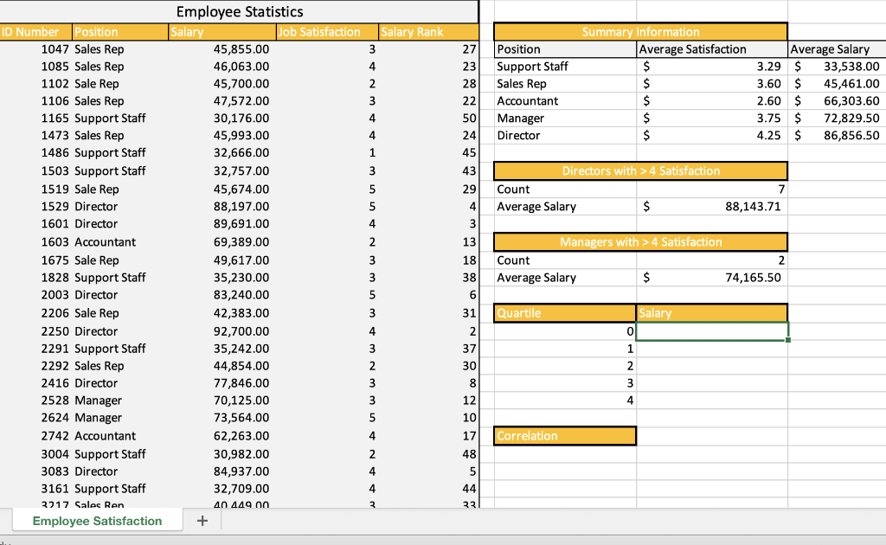Viewport: 886px width, 545px height.
Task: Select the Position header in Employee Statistics
Action: (120, 32)
